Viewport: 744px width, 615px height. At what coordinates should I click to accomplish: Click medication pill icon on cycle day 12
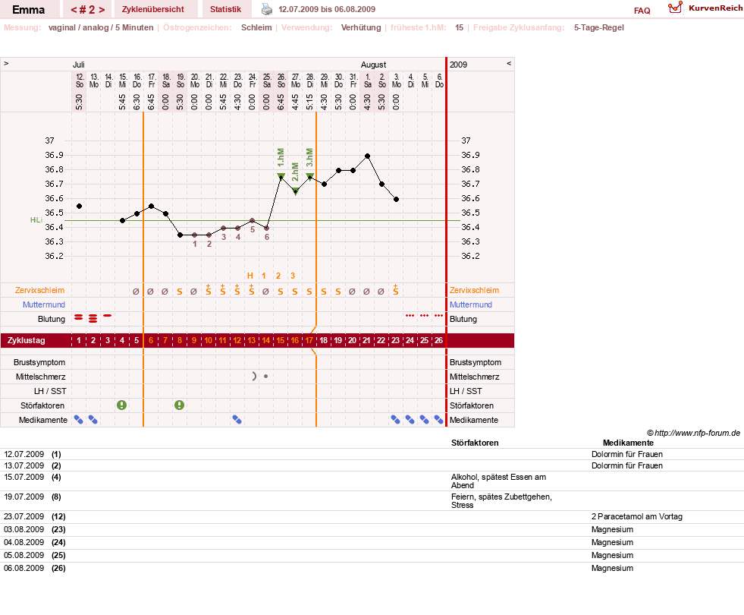[237, 420]
